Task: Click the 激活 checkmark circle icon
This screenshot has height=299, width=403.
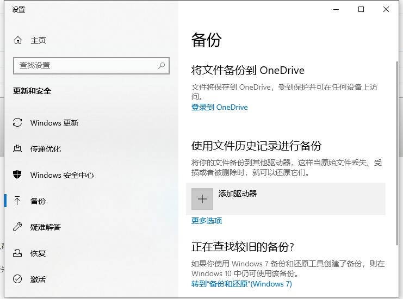Action: pos(18,279)
